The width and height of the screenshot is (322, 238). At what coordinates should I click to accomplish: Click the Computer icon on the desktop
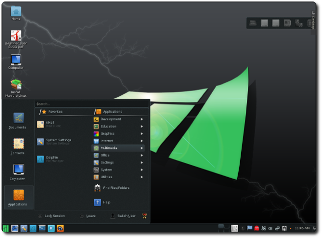[16, 62]
